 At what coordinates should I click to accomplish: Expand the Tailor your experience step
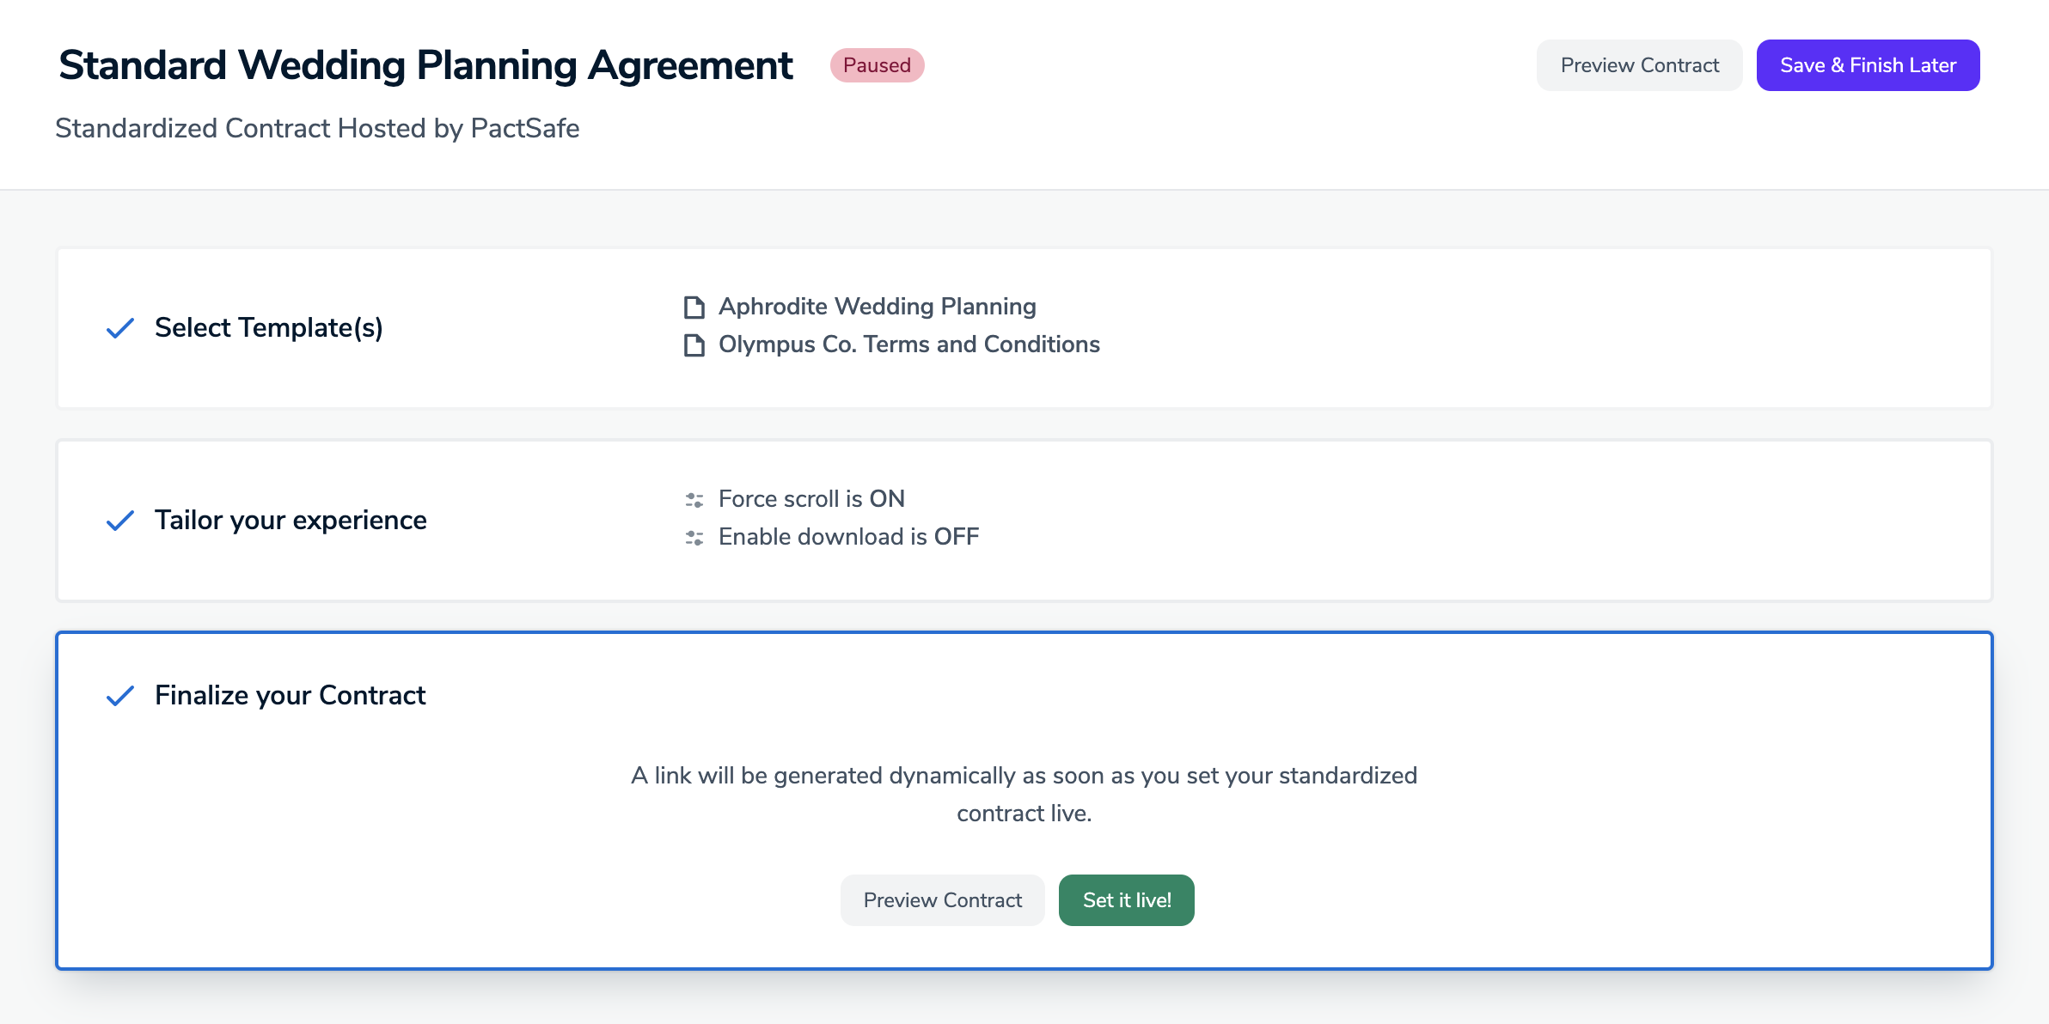[1024, 521]
